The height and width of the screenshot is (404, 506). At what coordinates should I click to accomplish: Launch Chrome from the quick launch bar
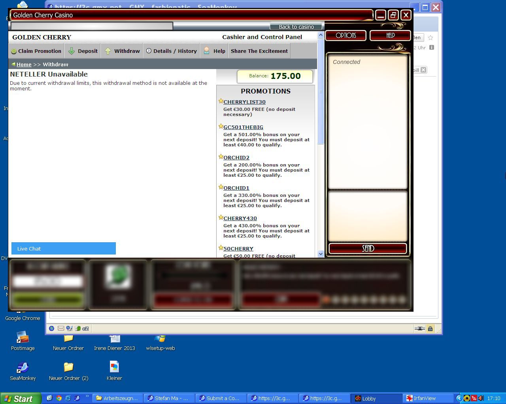click(59, 398)
